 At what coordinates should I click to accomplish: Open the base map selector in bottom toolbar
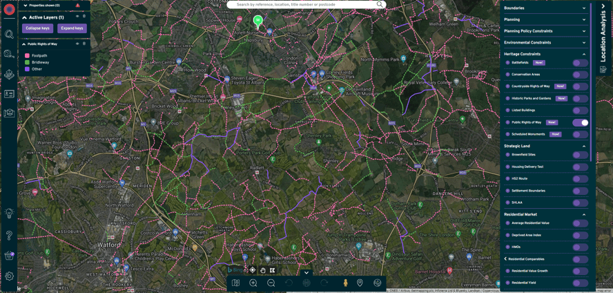pos(235,283)
